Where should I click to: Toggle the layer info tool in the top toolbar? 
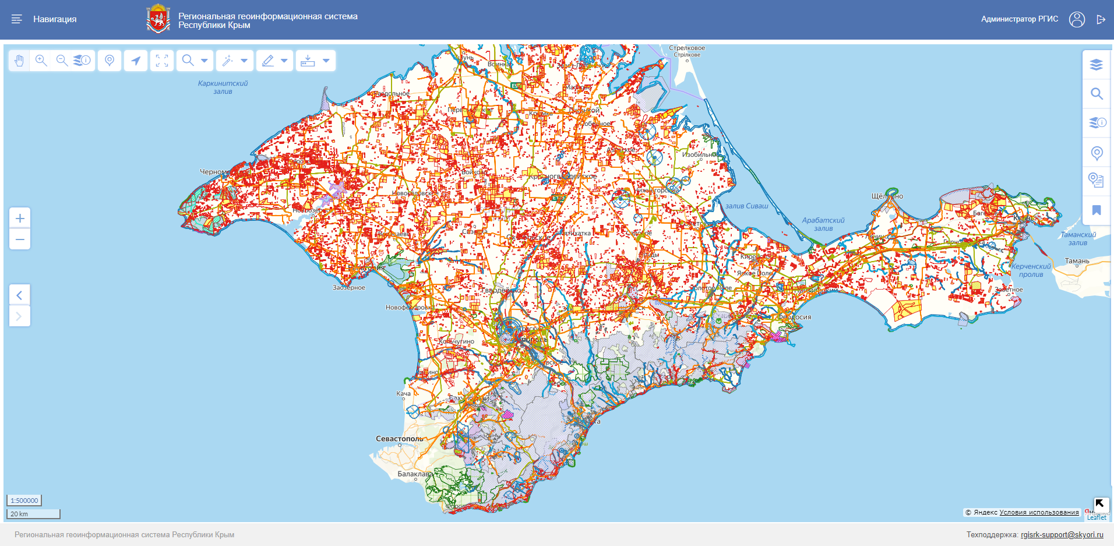pyautogui.click(x=82, y=61)
